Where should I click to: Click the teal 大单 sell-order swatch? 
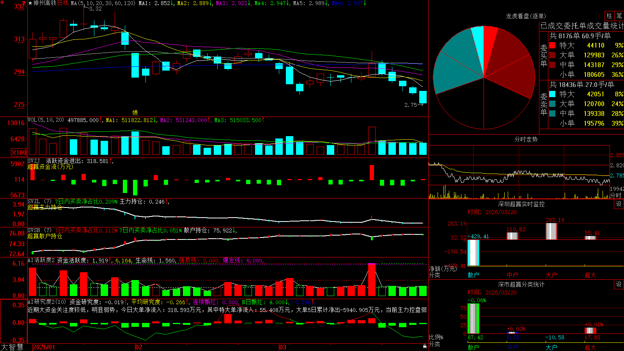click(552, 104)
